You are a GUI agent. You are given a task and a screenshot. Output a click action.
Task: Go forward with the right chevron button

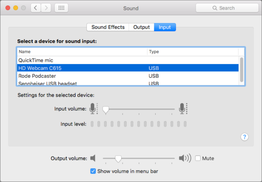(46, 8)
